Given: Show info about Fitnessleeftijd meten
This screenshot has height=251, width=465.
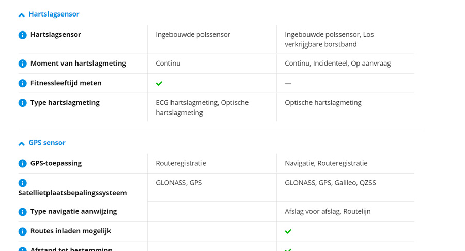Looking at the screenshot, I should pyautogui.click(x=23, y=83).
